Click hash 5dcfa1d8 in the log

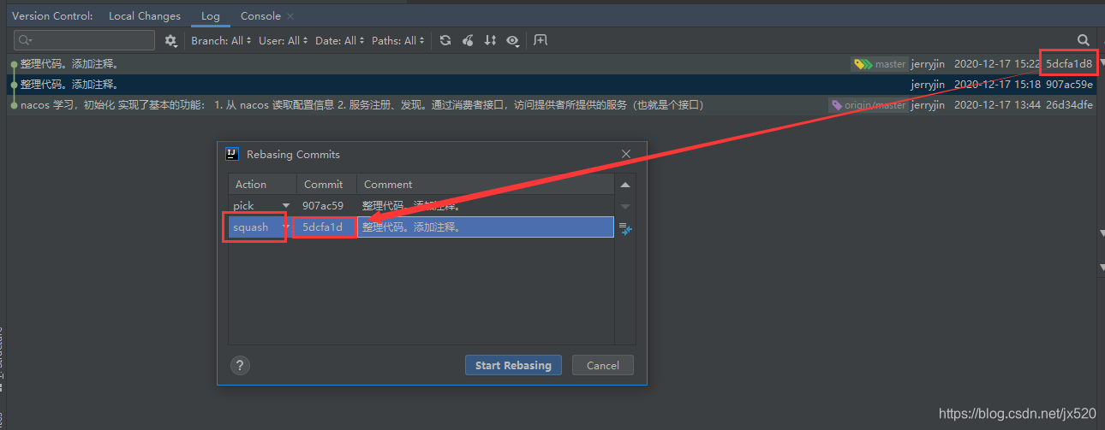point(1069,64)
